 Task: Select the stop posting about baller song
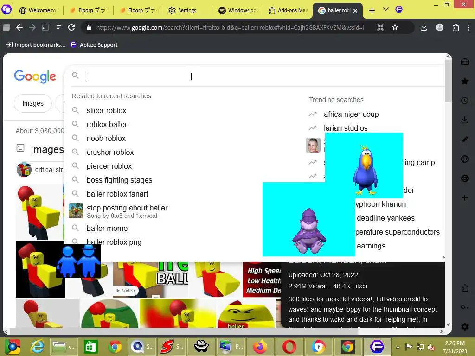tap(127, 211)
